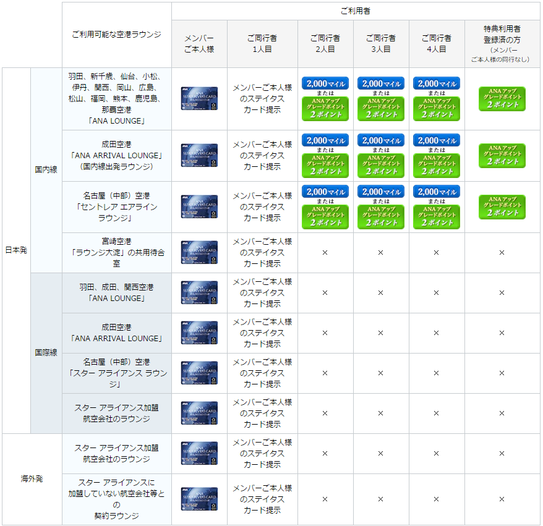
Task: Click green 2ポイント badge for ご同行者2人目, 羽田、新千歳 row
Action: [325, 109]
